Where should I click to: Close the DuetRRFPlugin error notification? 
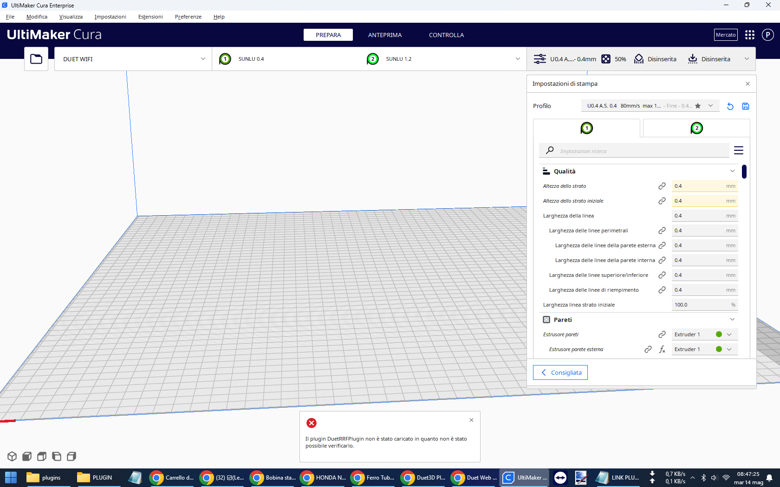(471, 420)
